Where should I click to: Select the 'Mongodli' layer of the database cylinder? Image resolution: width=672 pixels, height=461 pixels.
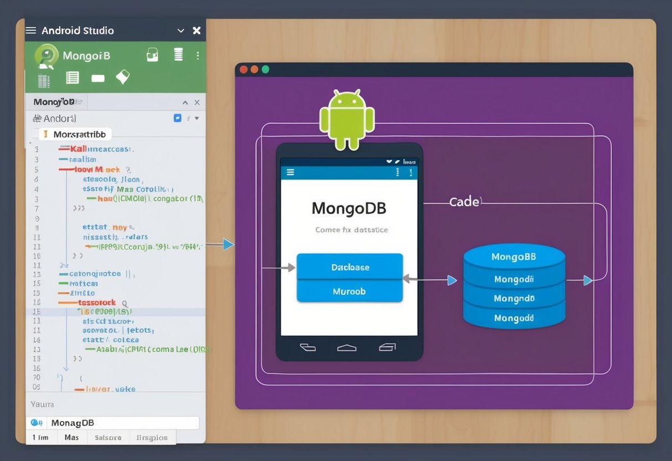tap(514, 280)
